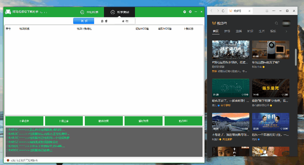Click the vertical scrollbar of the 视频号 page
304x165 pixels.
click(x=296, y=57)
